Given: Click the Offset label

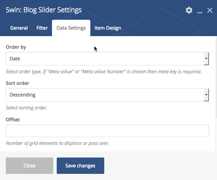Looking at the screenshot, I should pyautogui.click(x=13, y=120).
